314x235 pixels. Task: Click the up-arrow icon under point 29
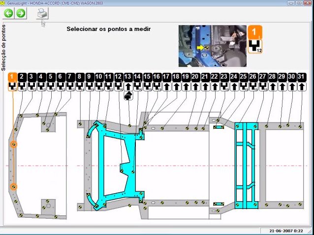click(x=283, y=87)
